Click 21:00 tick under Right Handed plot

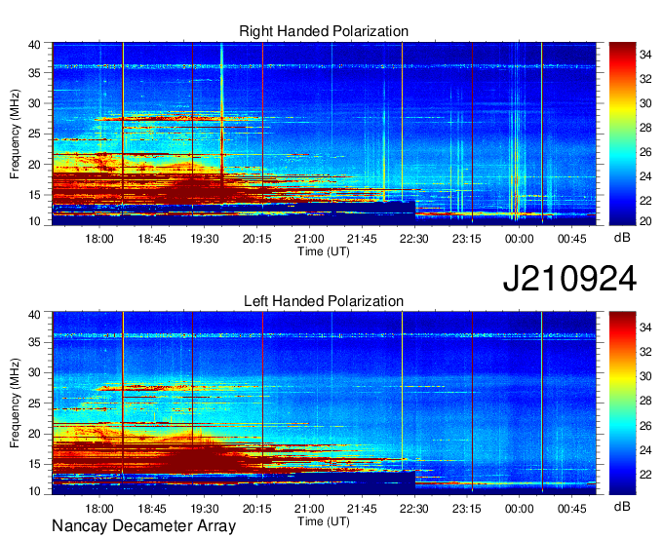(x=309, y=239)
